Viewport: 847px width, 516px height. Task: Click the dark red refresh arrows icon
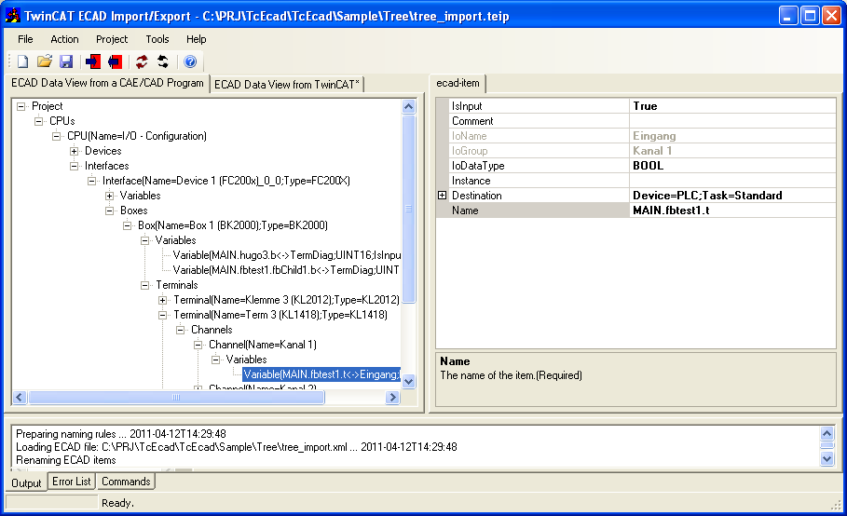click(142, 61)
